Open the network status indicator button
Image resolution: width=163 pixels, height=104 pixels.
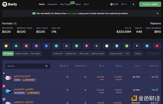pos(133,4)
